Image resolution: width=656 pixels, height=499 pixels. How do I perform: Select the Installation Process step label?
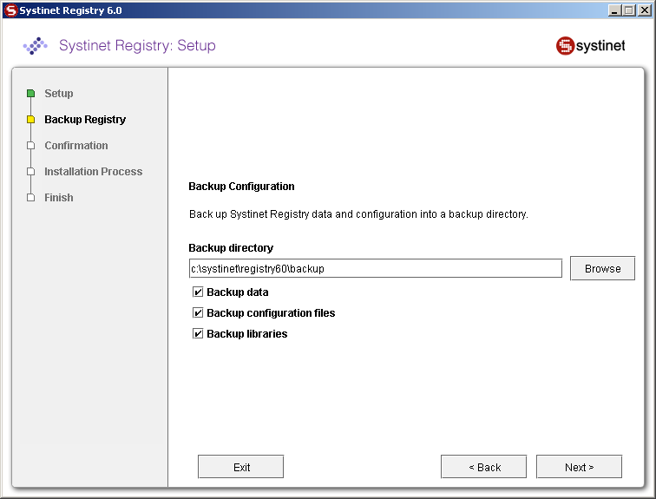(x=94, y=172)
